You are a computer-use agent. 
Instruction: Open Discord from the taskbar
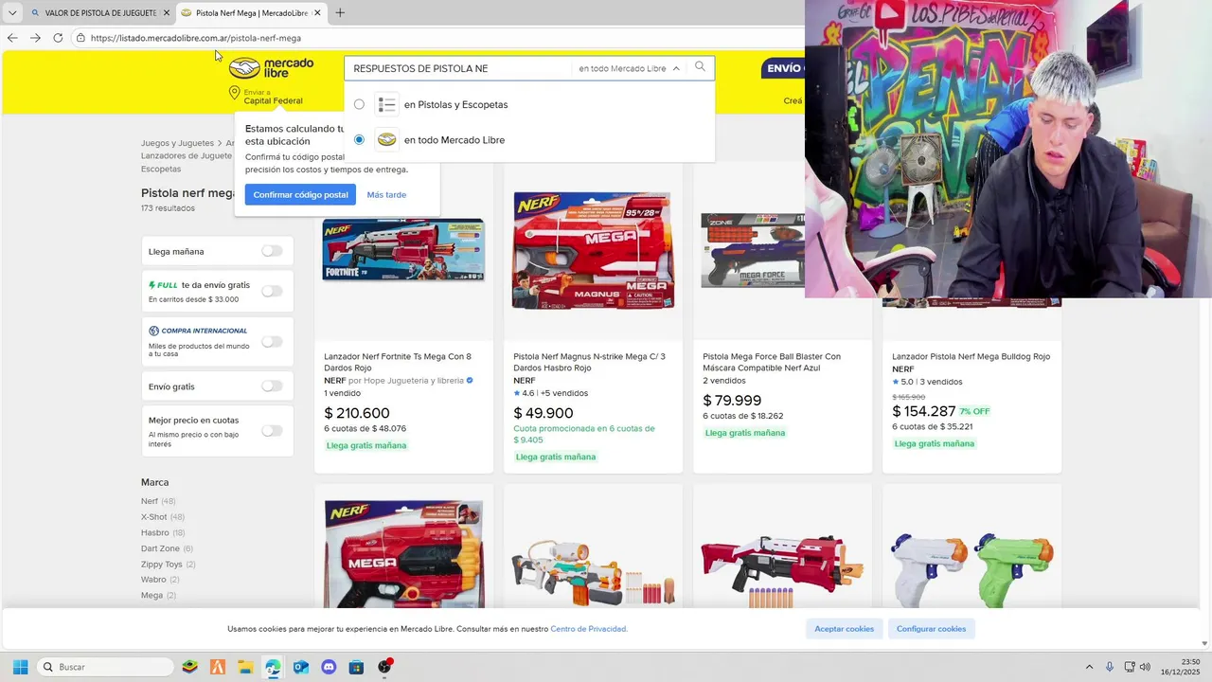[329, 667]
